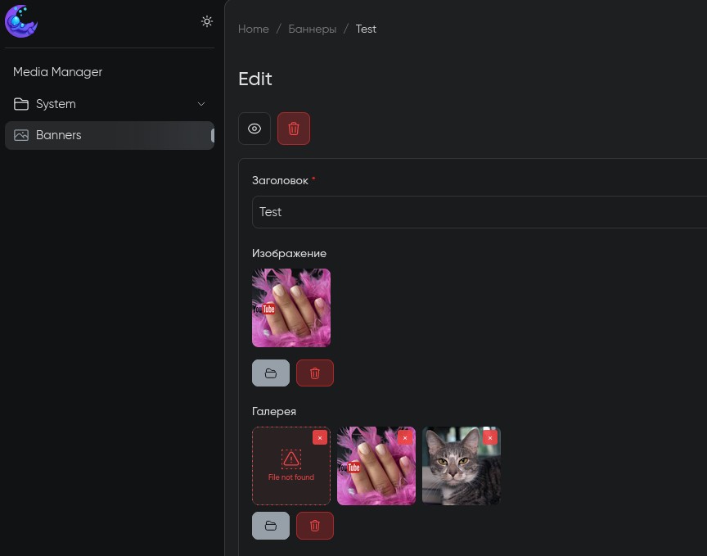The height and width of the screenshot is (556, 707).
Task: Click the Banners image icon in sidebar
Action: (21, 135)
